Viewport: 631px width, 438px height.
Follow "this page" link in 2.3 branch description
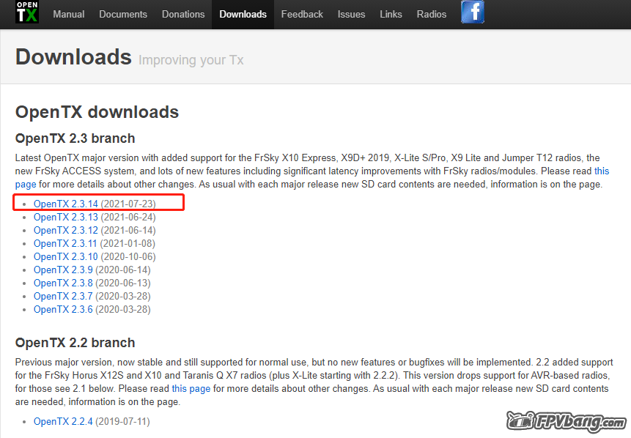pyautogui.click(x=602, y=171)
